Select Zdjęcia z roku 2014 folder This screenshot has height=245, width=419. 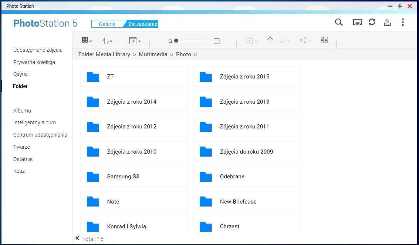134,102
